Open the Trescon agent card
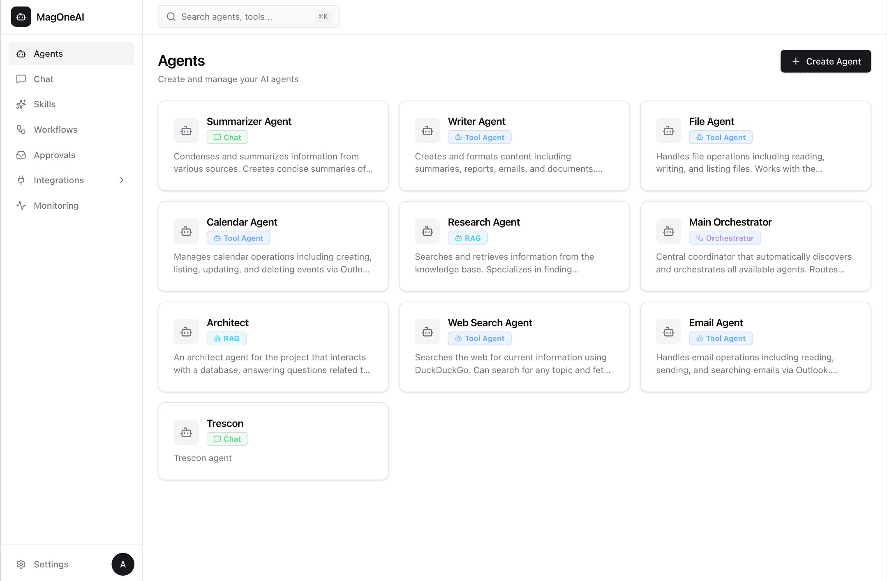 (x=273, y=441)
